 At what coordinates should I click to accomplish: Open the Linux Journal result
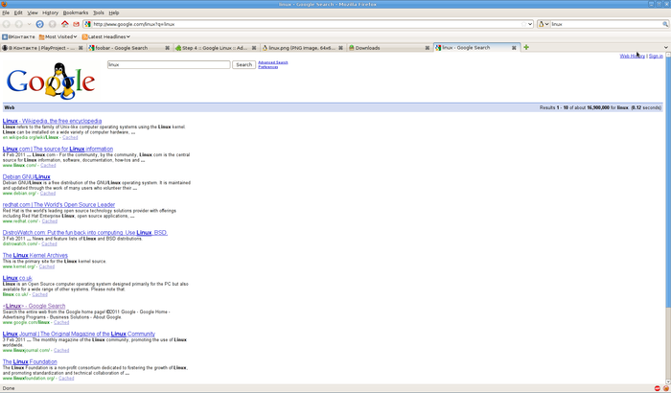tap(79, 334)
